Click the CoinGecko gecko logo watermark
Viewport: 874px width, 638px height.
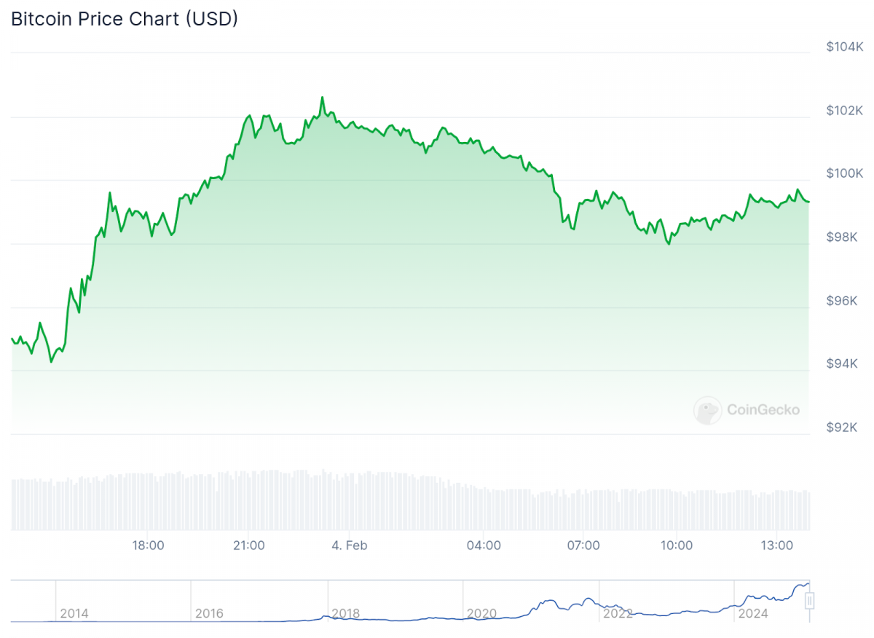[x=707, y=410]
